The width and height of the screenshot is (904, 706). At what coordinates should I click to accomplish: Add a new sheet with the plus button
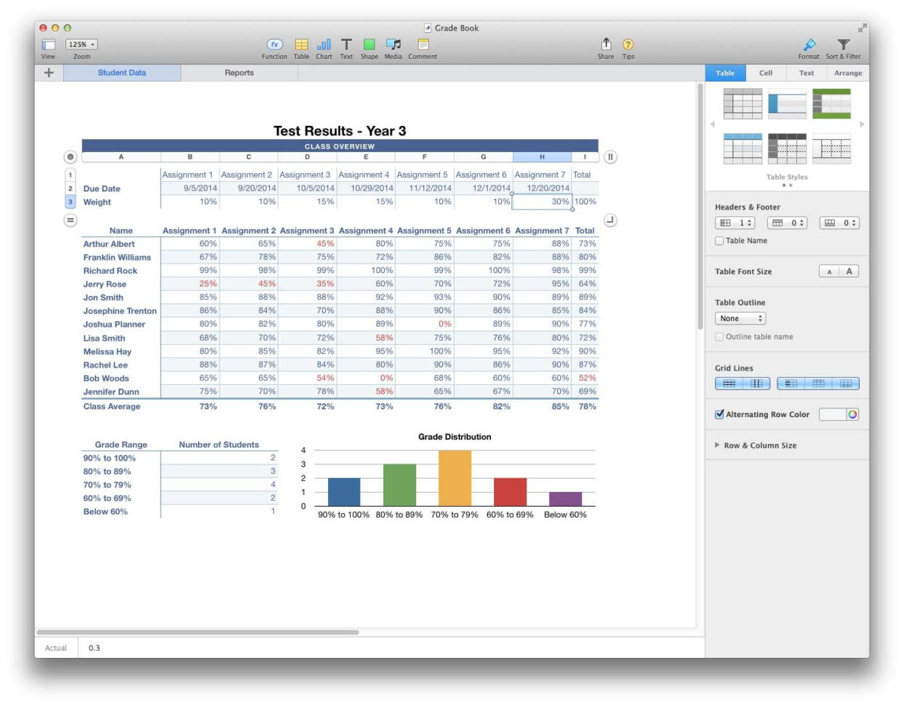(49, 73)
